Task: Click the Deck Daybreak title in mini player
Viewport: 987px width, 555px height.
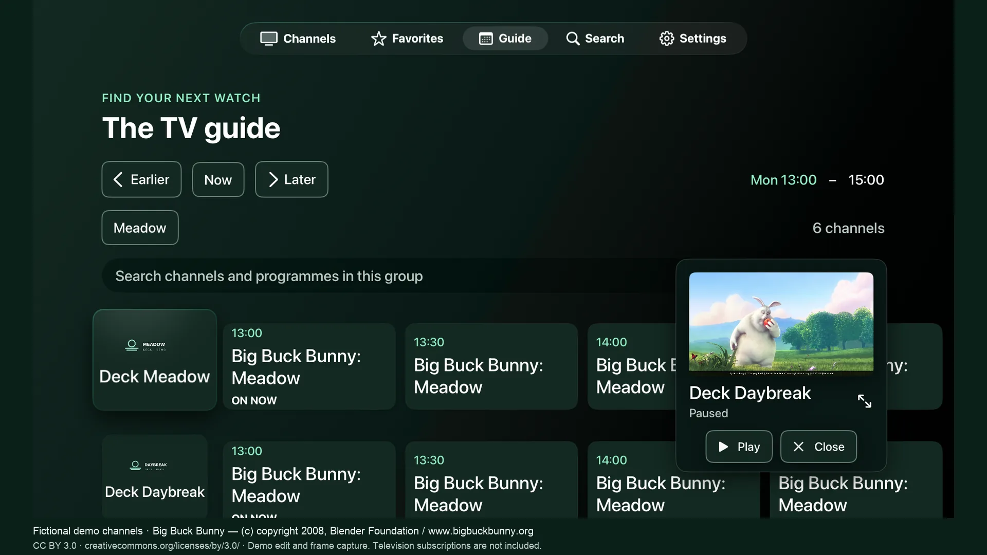Action: click(x=750, y=393)
